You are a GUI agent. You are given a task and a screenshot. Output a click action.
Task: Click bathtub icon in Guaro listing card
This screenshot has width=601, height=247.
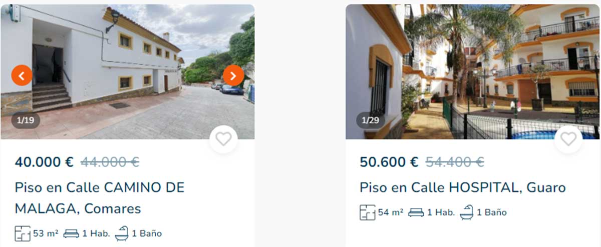466,212
